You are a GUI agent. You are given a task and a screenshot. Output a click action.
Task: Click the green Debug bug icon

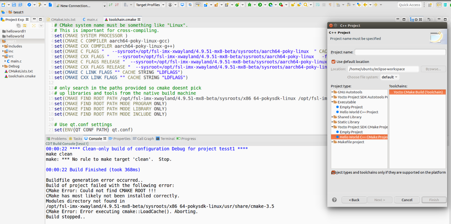(x=249, y=5)
